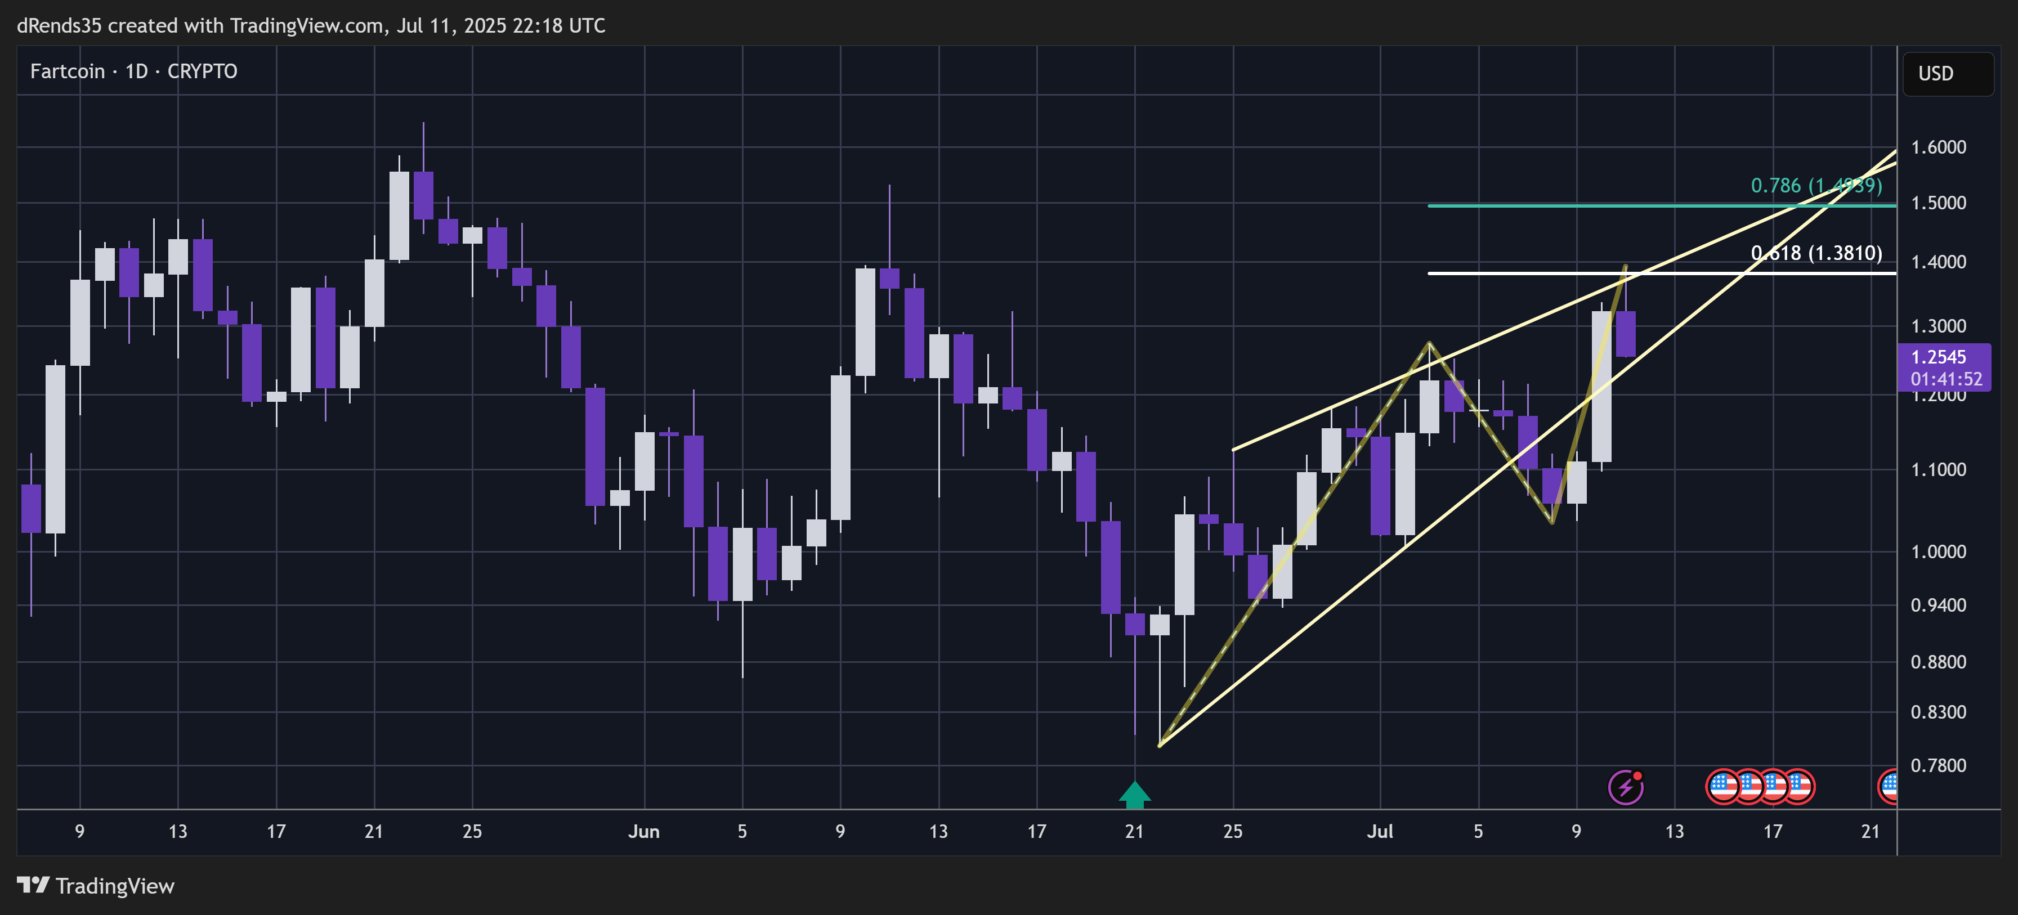Click the rightmost flag in the four-flag cluster
Image resolution: width=2018 pixels, height=915 pixels.
point(1798,787)
